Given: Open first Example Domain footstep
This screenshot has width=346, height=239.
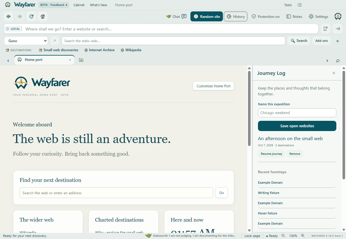Looking at the screenshot, I should tap(297, 183).
